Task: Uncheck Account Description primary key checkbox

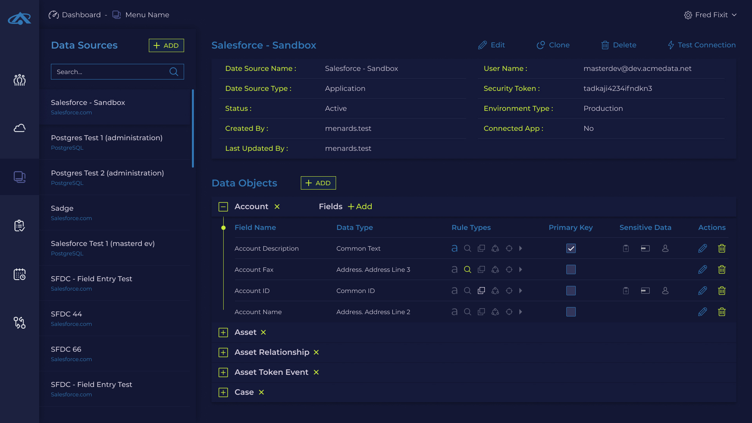Action: pos(571,248)
